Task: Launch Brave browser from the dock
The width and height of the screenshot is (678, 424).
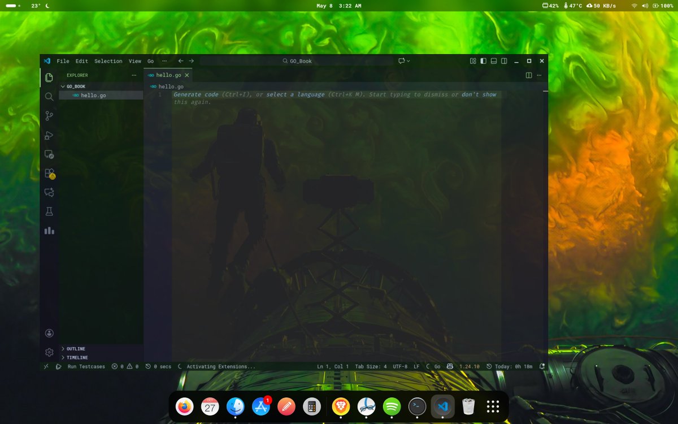Action: (340, 406)
